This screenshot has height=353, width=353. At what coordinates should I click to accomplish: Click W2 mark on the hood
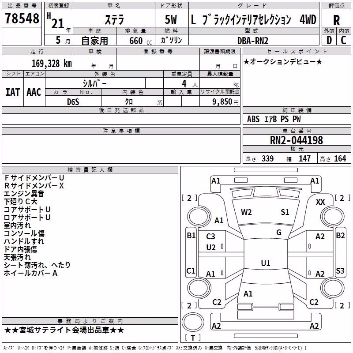(x=246, y=212)
